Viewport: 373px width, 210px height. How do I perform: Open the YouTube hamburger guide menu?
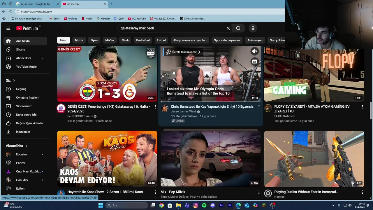(x=8, y=28)
